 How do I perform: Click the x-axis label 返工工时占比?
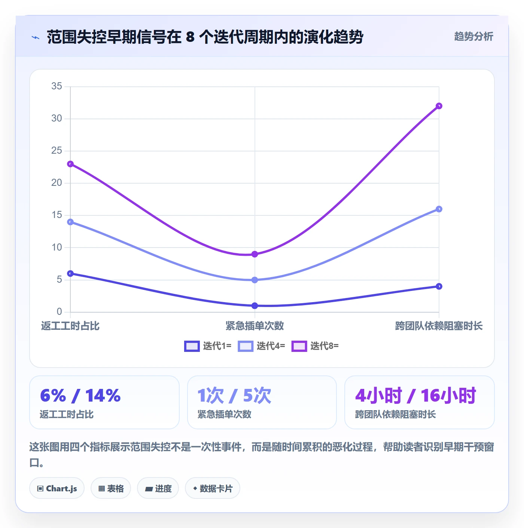pyautogui.click(x=70, y=326)
